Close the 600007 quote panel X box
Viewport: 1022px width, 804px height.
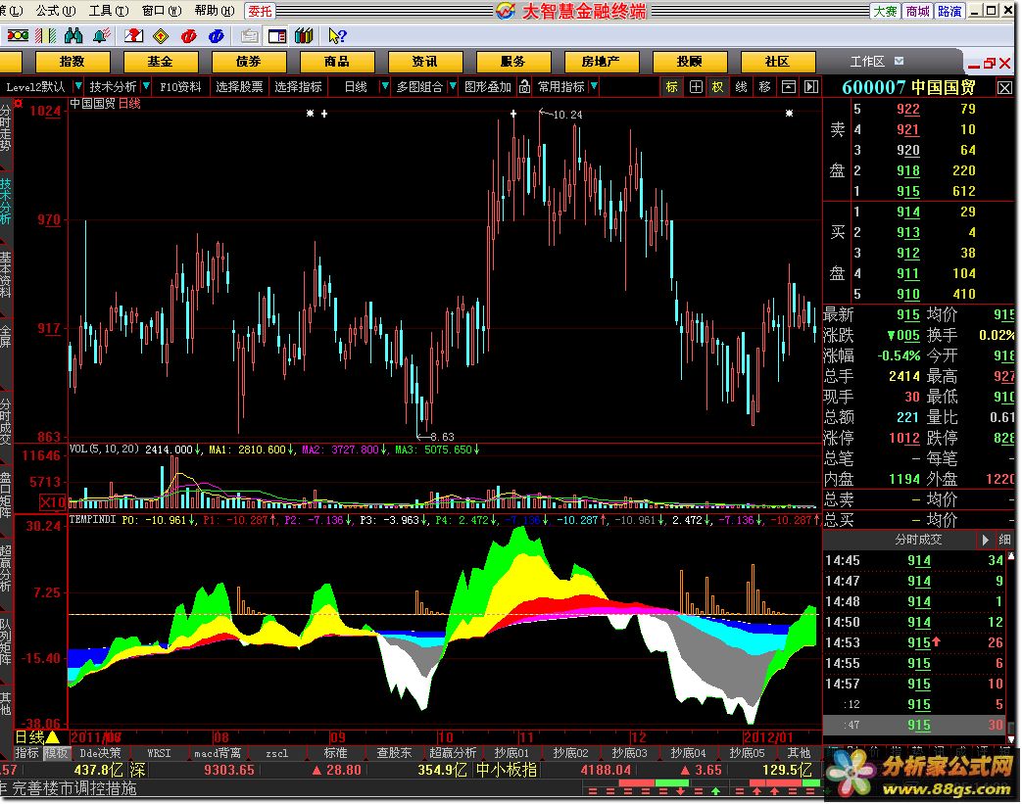click(1004, 87)
